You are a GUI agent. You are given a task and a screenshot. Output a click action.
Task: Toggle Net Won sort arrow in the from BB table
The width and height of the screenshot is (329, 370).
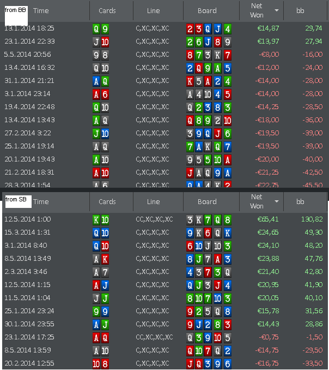[x=276, y=10]
